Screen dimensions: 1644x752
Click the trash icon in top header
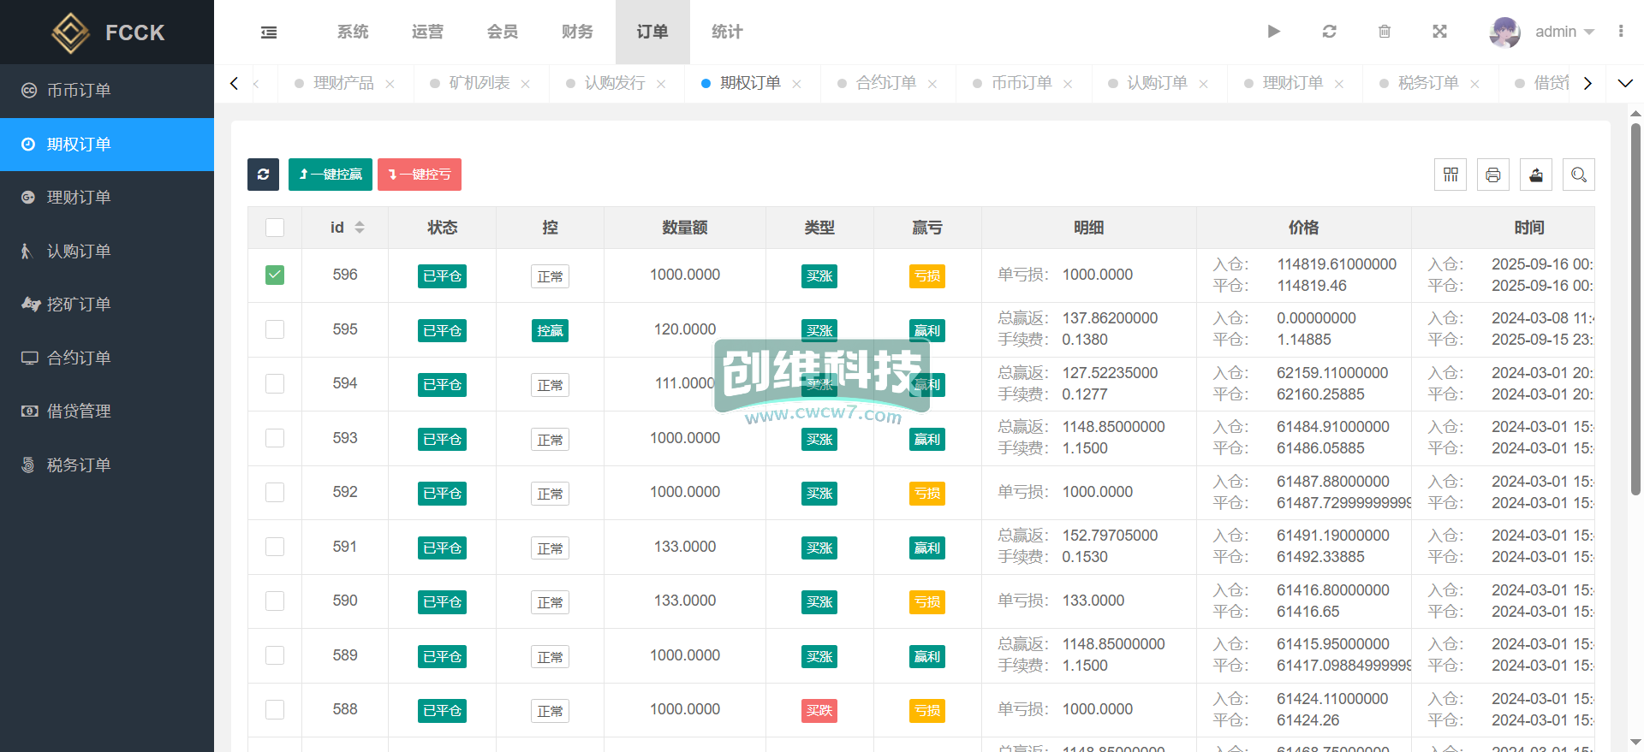[1385, 32]
